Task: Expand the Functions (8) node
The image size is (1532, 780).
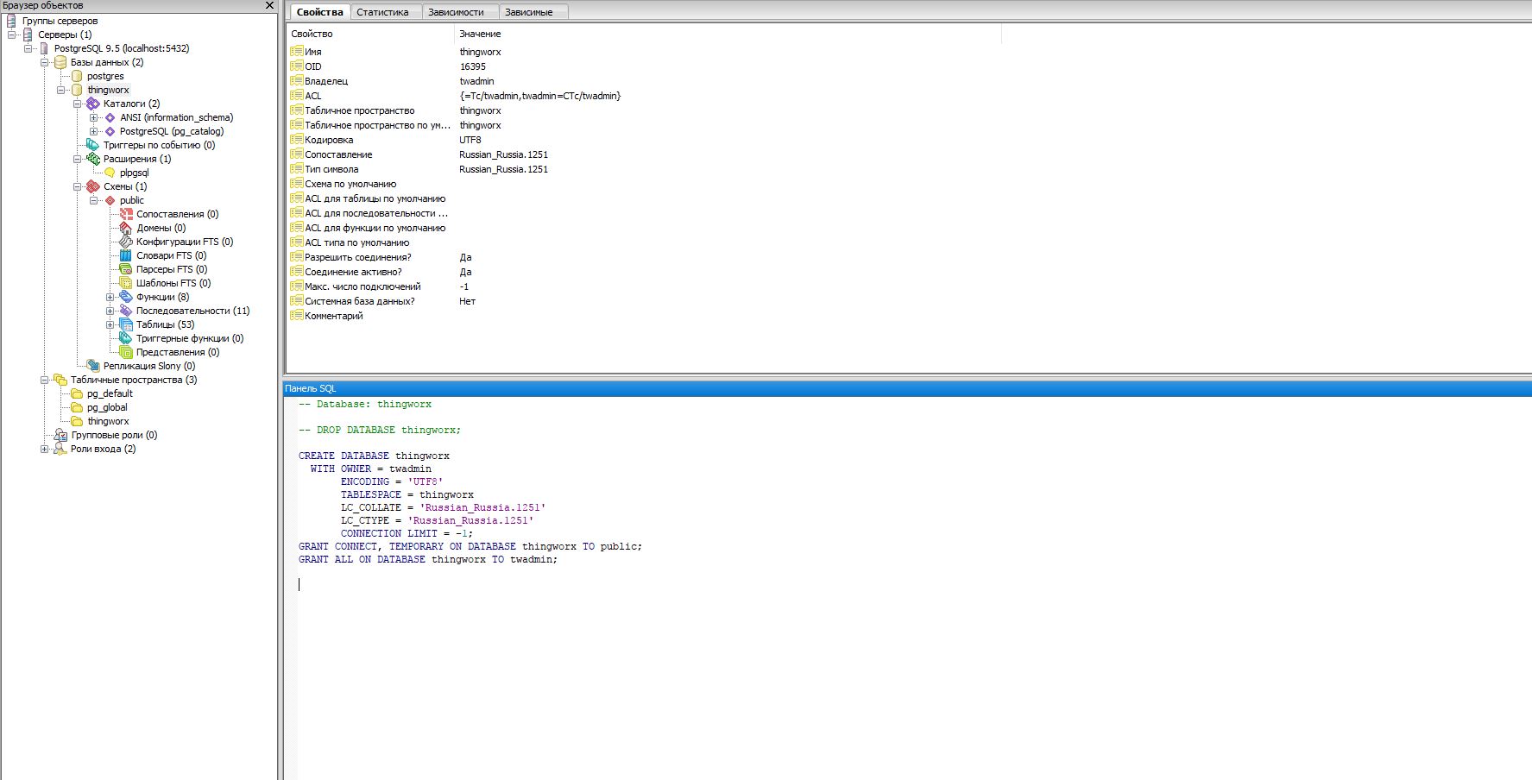Action: point(110,297)
